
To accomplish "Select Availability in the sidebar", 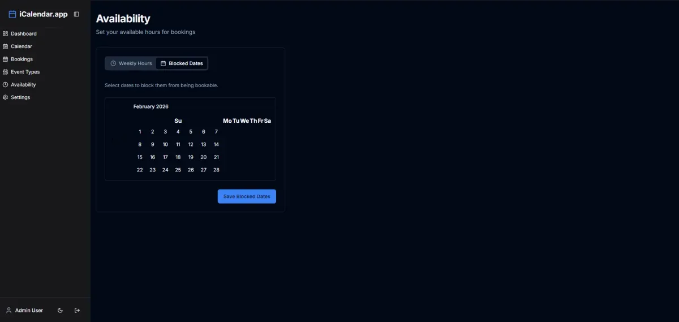I will pyautogui.click(x=23, y=85).
